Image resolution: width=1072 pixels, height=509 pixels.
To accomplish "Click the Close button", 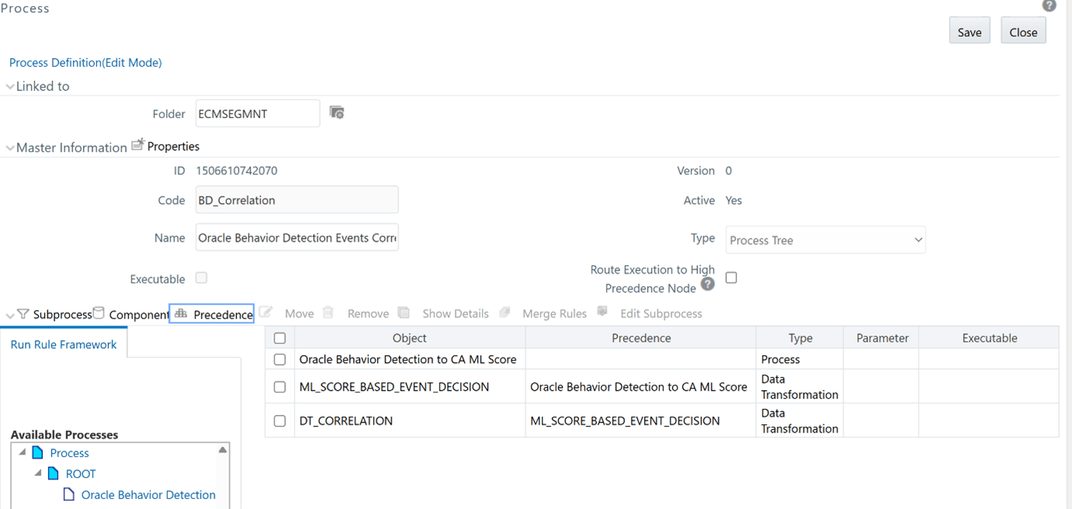I will 1023,31.
